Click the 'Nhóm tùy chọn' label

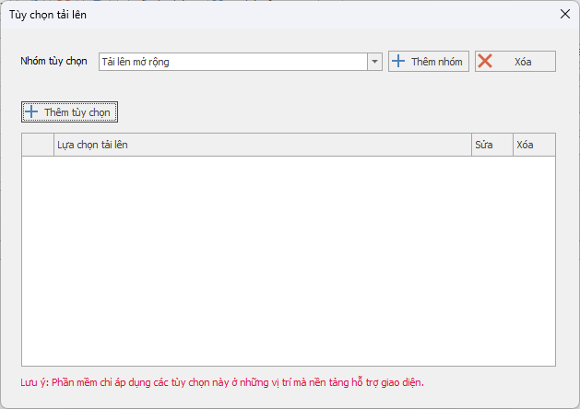coord(54,62)
